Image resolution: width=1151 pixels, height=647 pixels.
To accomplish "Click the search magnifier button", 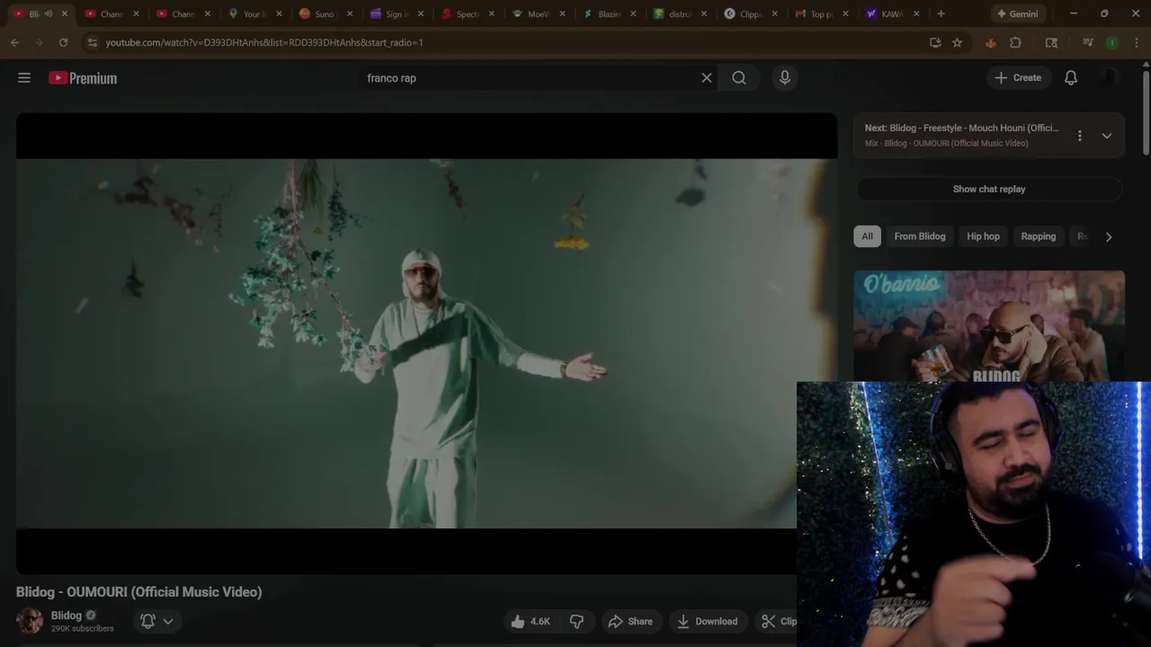I will coord(739,78).
